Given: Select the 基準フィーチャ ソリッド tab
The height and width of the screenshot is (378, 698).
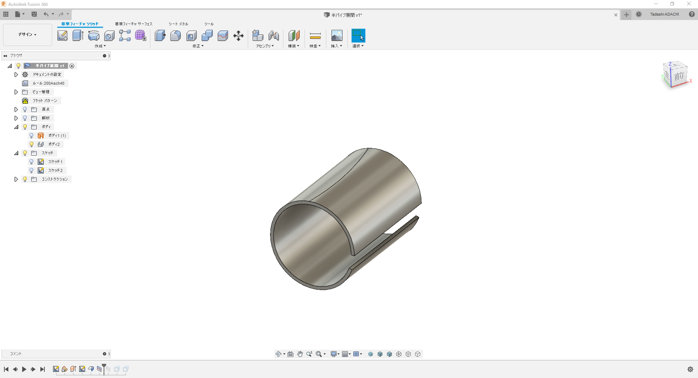Looking at the screenshot, I should 80,24.
